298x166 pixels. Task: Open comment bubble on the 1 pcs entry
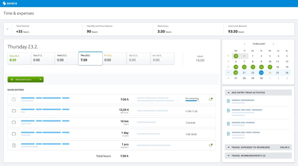[x=210, y=145]
